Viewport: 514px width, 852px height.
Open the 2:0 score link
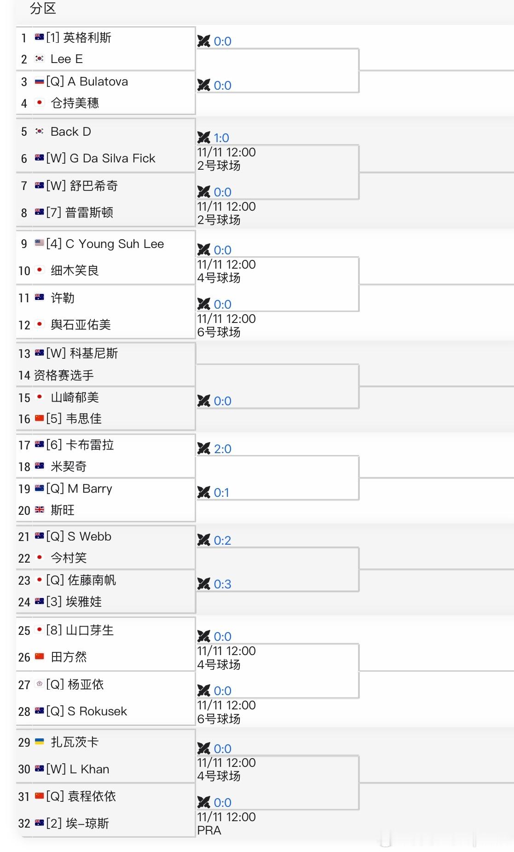coord(223,449)
